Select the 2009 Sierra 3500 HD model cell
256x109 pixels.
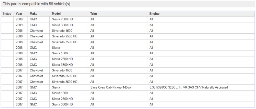[x=62, y=25]
